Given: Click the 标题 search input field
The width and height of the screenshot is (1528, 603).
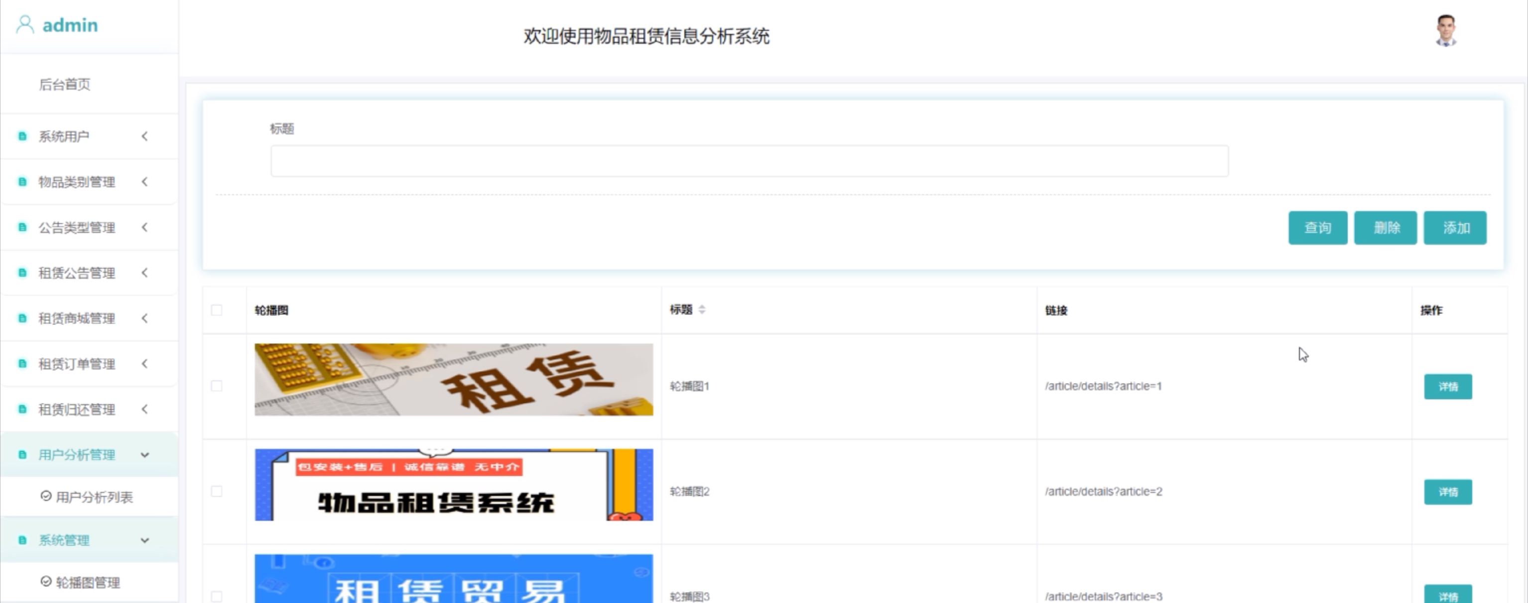Looking at the screenshot, I should point(749,161).
